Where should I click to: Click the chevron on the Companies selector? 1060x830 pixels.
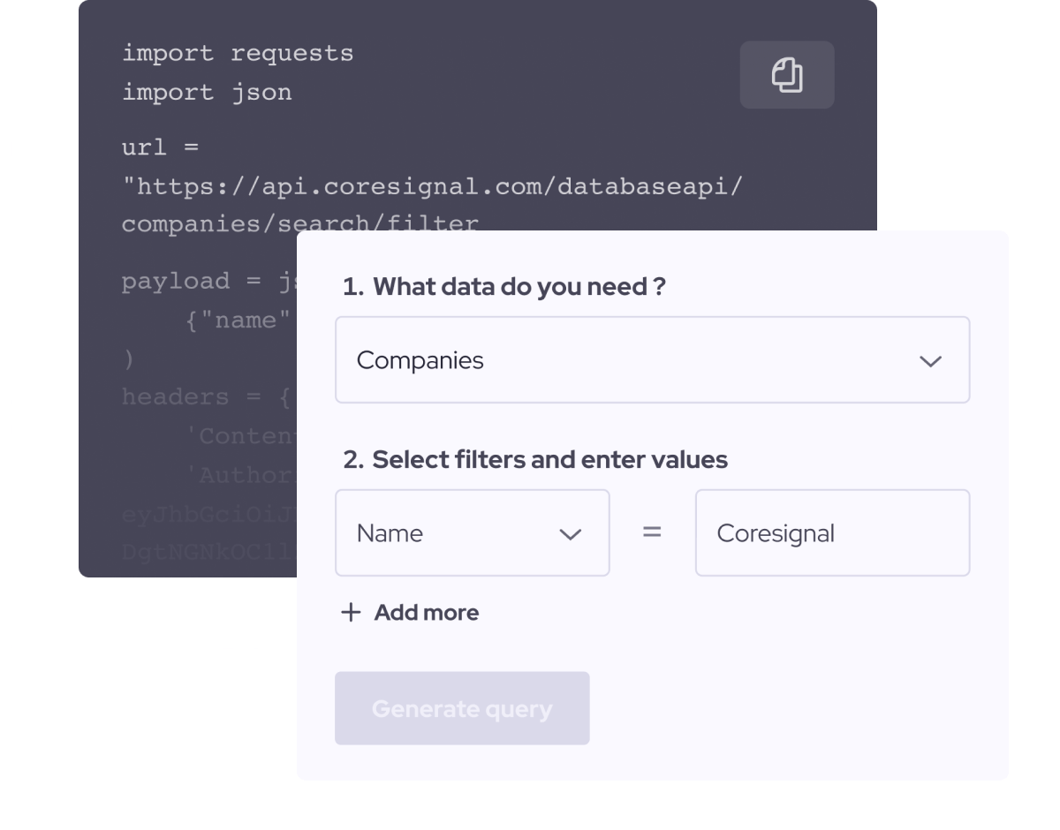[930, 360]
